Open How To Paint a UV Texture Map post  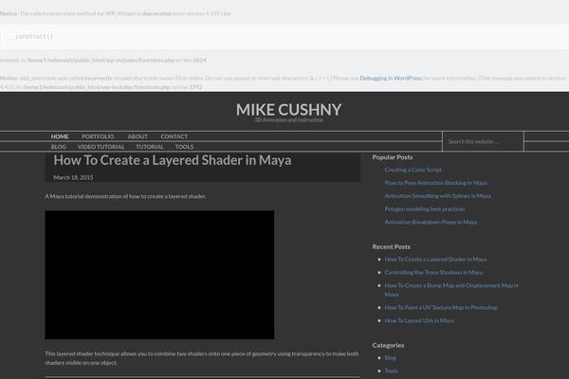coord(441,308)
